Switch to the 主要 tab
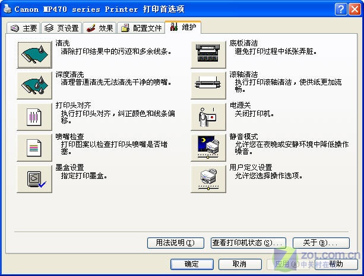 pos(24,28)
